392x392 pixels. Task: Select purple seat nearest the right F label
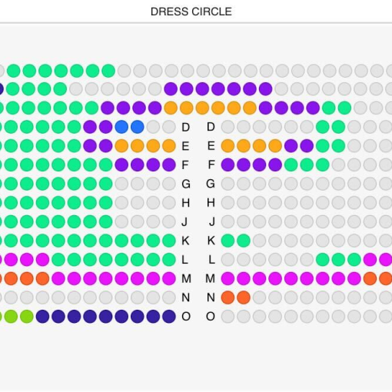point(228,164)
